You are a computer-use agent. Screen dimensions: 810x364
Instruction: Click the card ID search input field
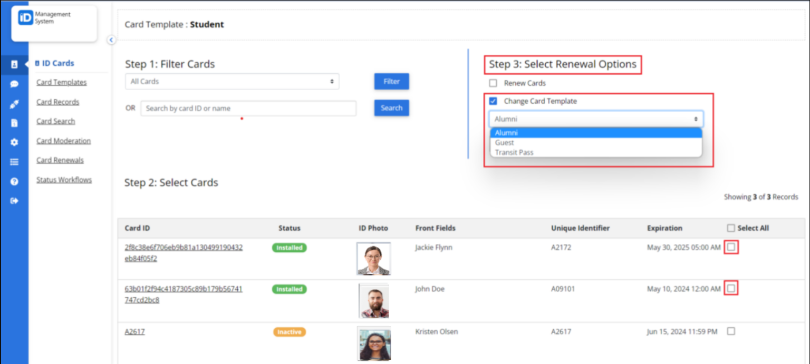click(x=248, y=108)
